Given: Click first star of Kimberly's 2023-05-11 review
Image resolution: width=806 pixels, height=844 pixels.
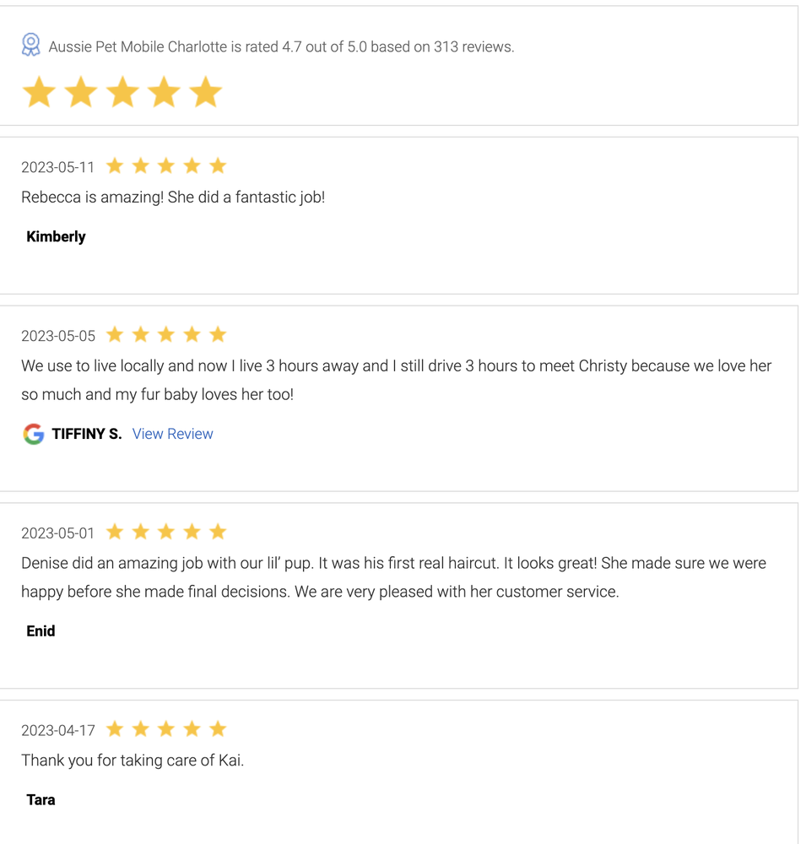Looking at the screenshot, I should 115,166.
